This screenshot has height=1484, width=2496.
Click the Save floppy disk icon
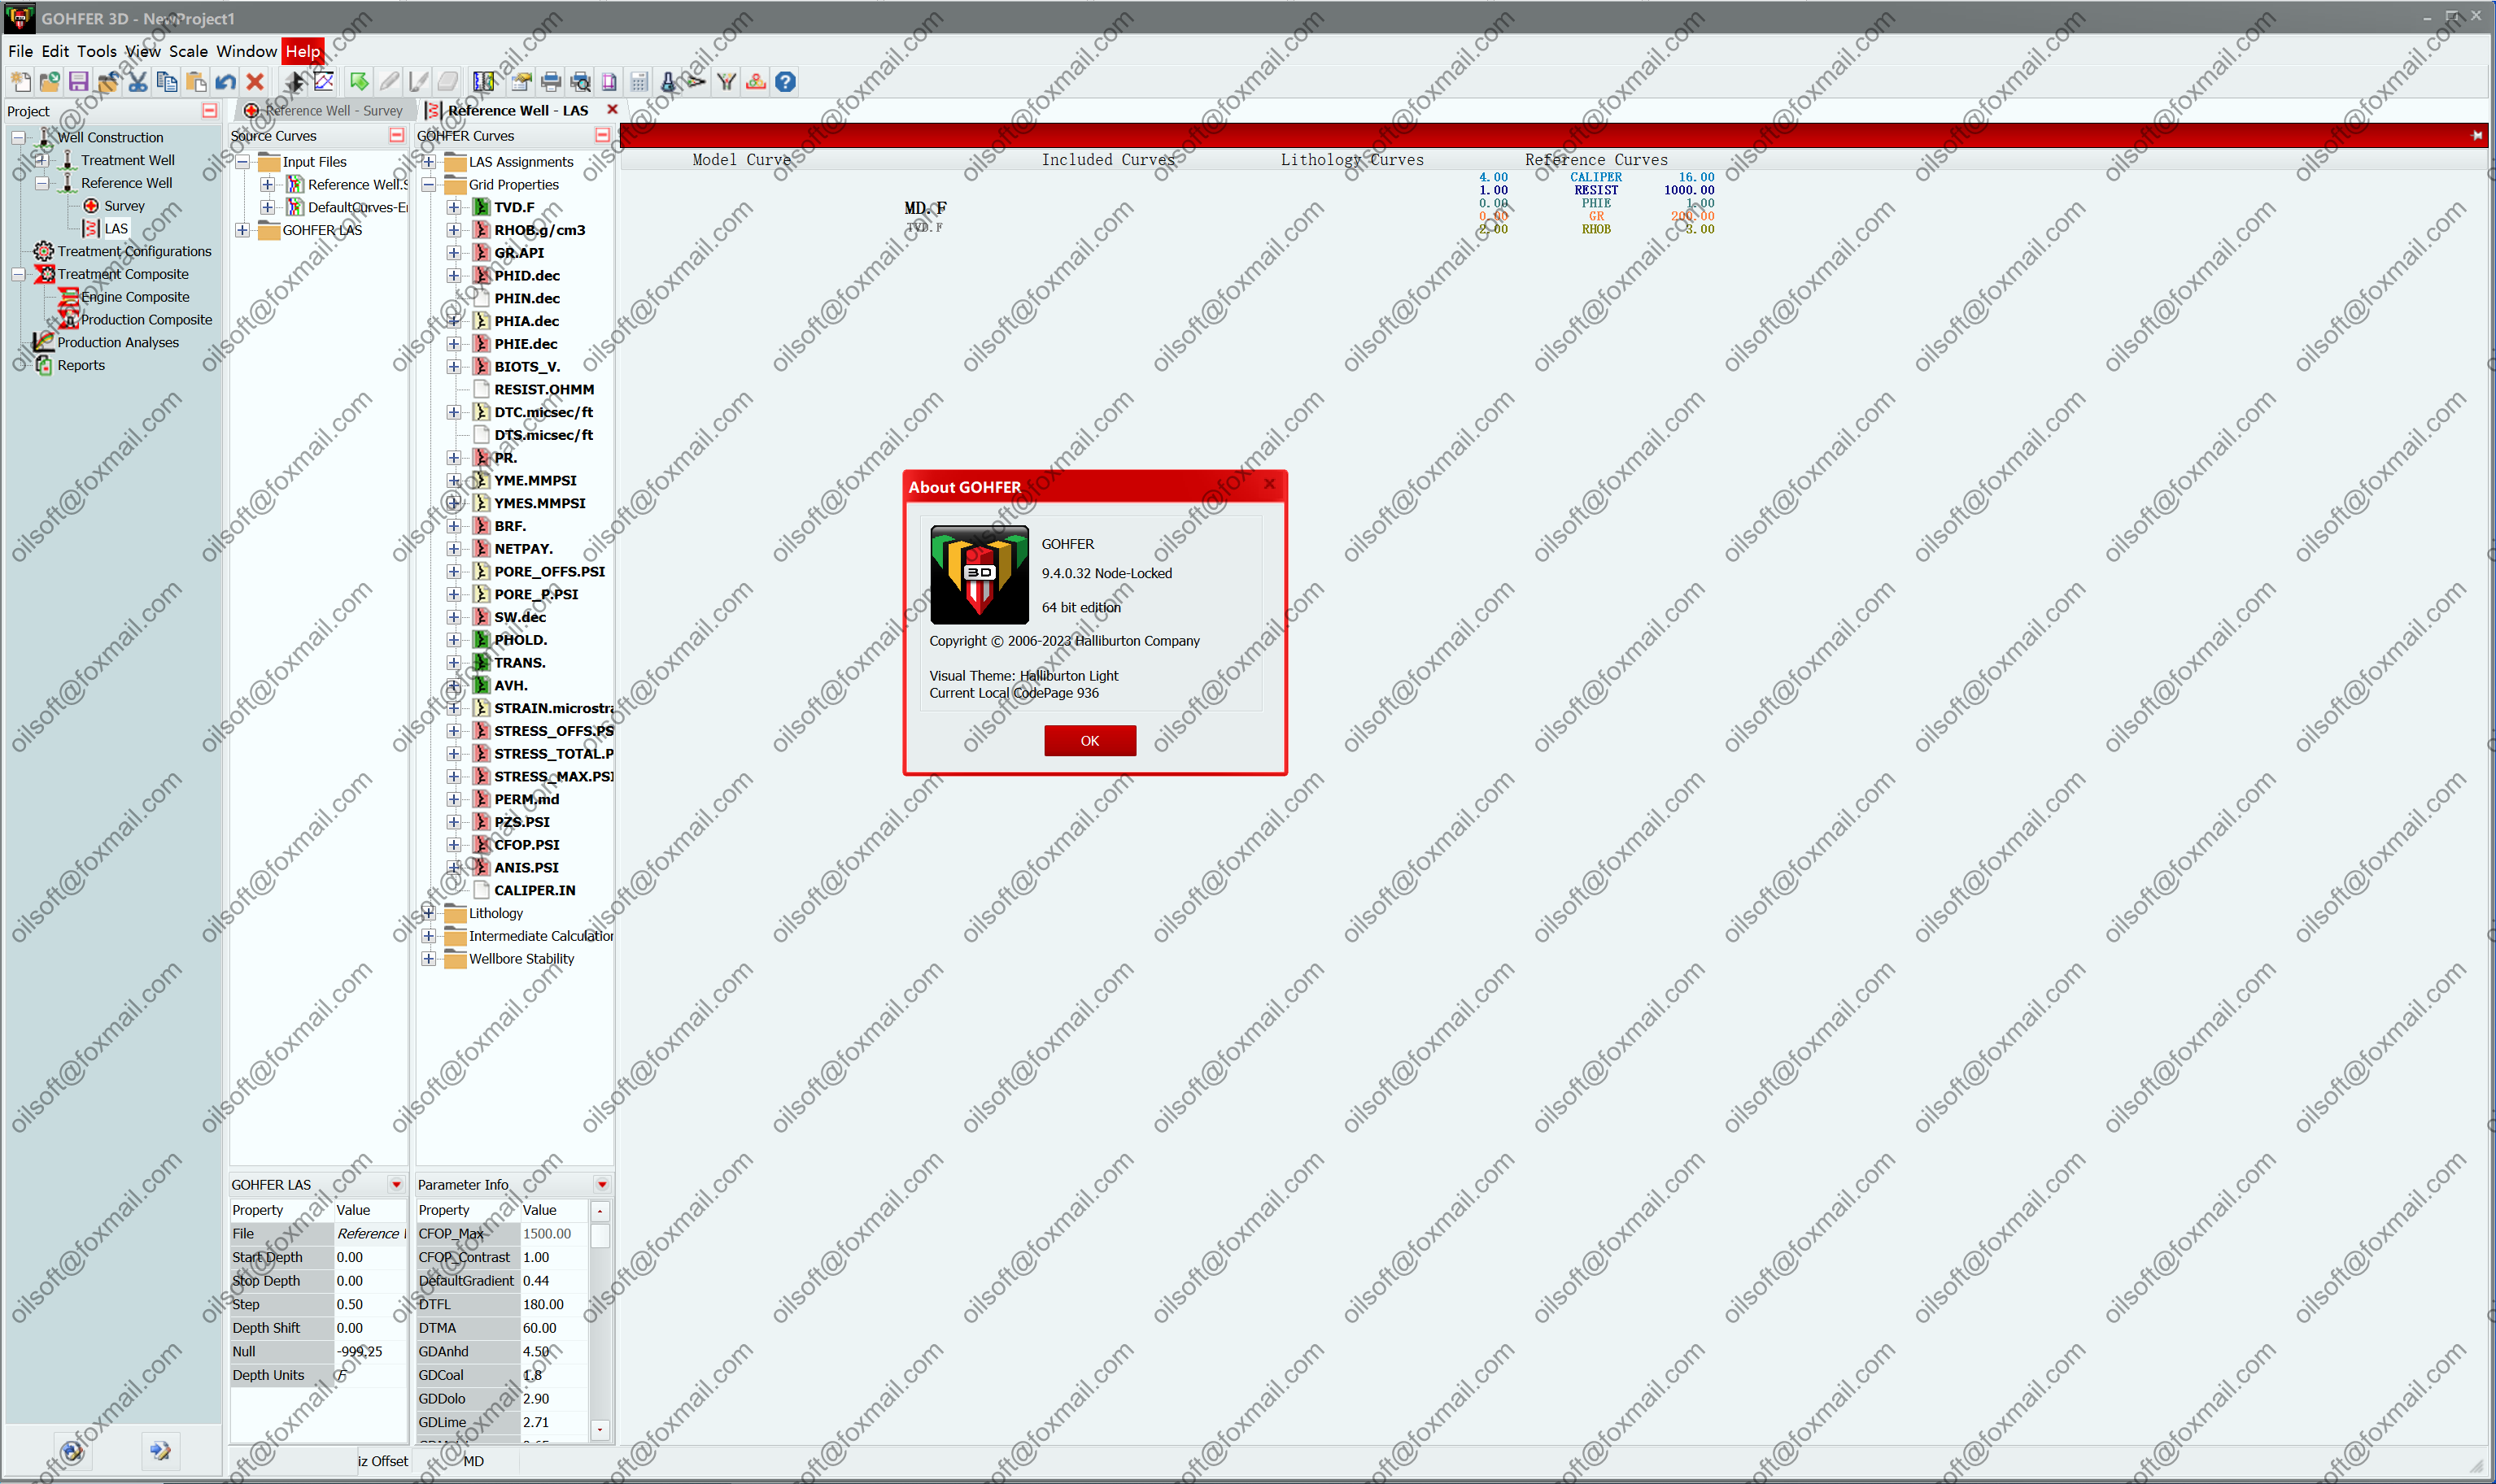[78, 82]
